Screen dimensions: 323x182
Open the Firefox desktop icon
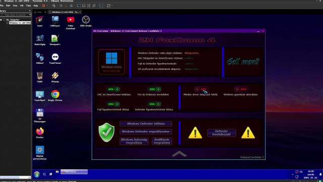(40, 133)
